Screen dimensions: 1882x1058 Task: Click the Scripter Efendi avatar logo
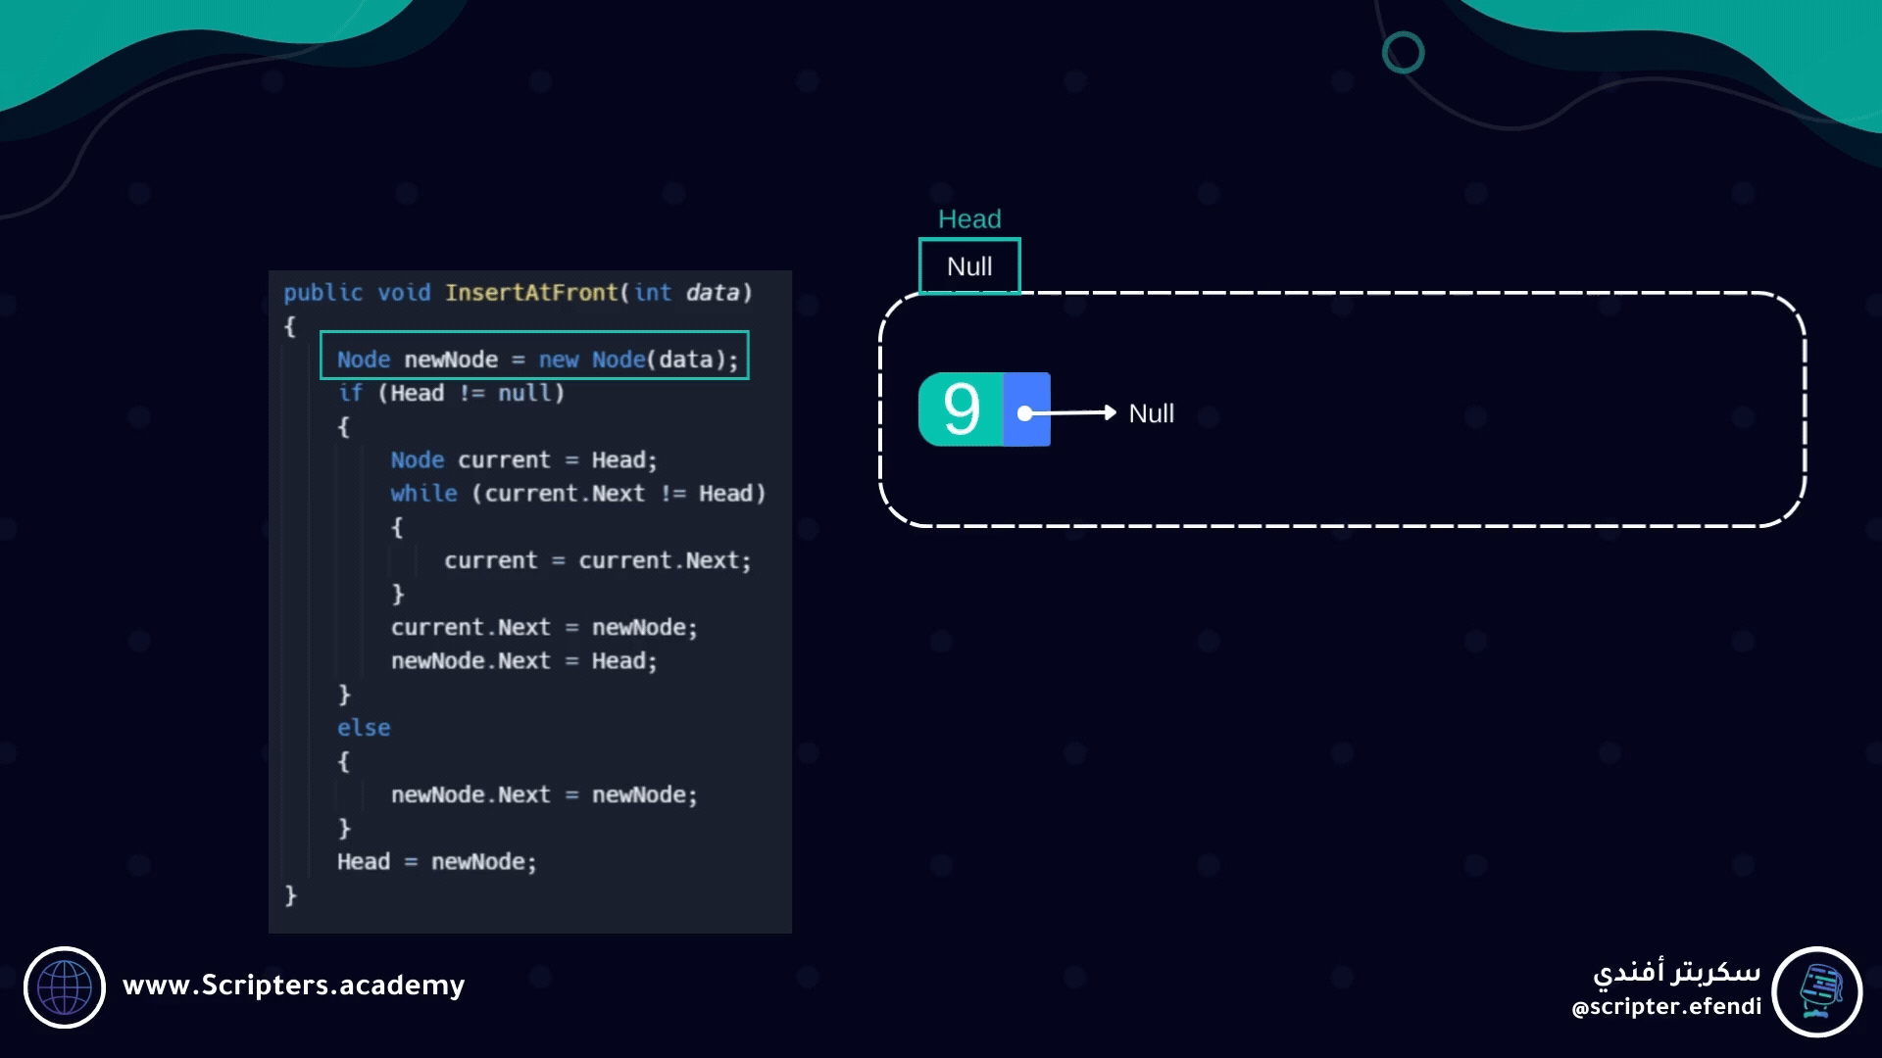coord(1817,991)
